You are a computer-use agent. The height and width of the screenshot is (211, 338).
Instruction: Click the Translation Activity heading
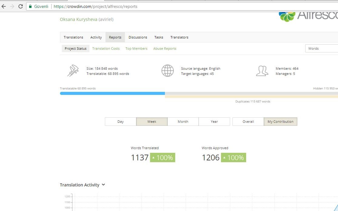click(x=79, y=185)
